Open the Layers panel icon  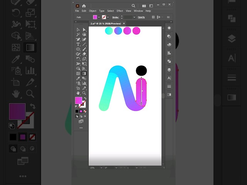[169, 70]
